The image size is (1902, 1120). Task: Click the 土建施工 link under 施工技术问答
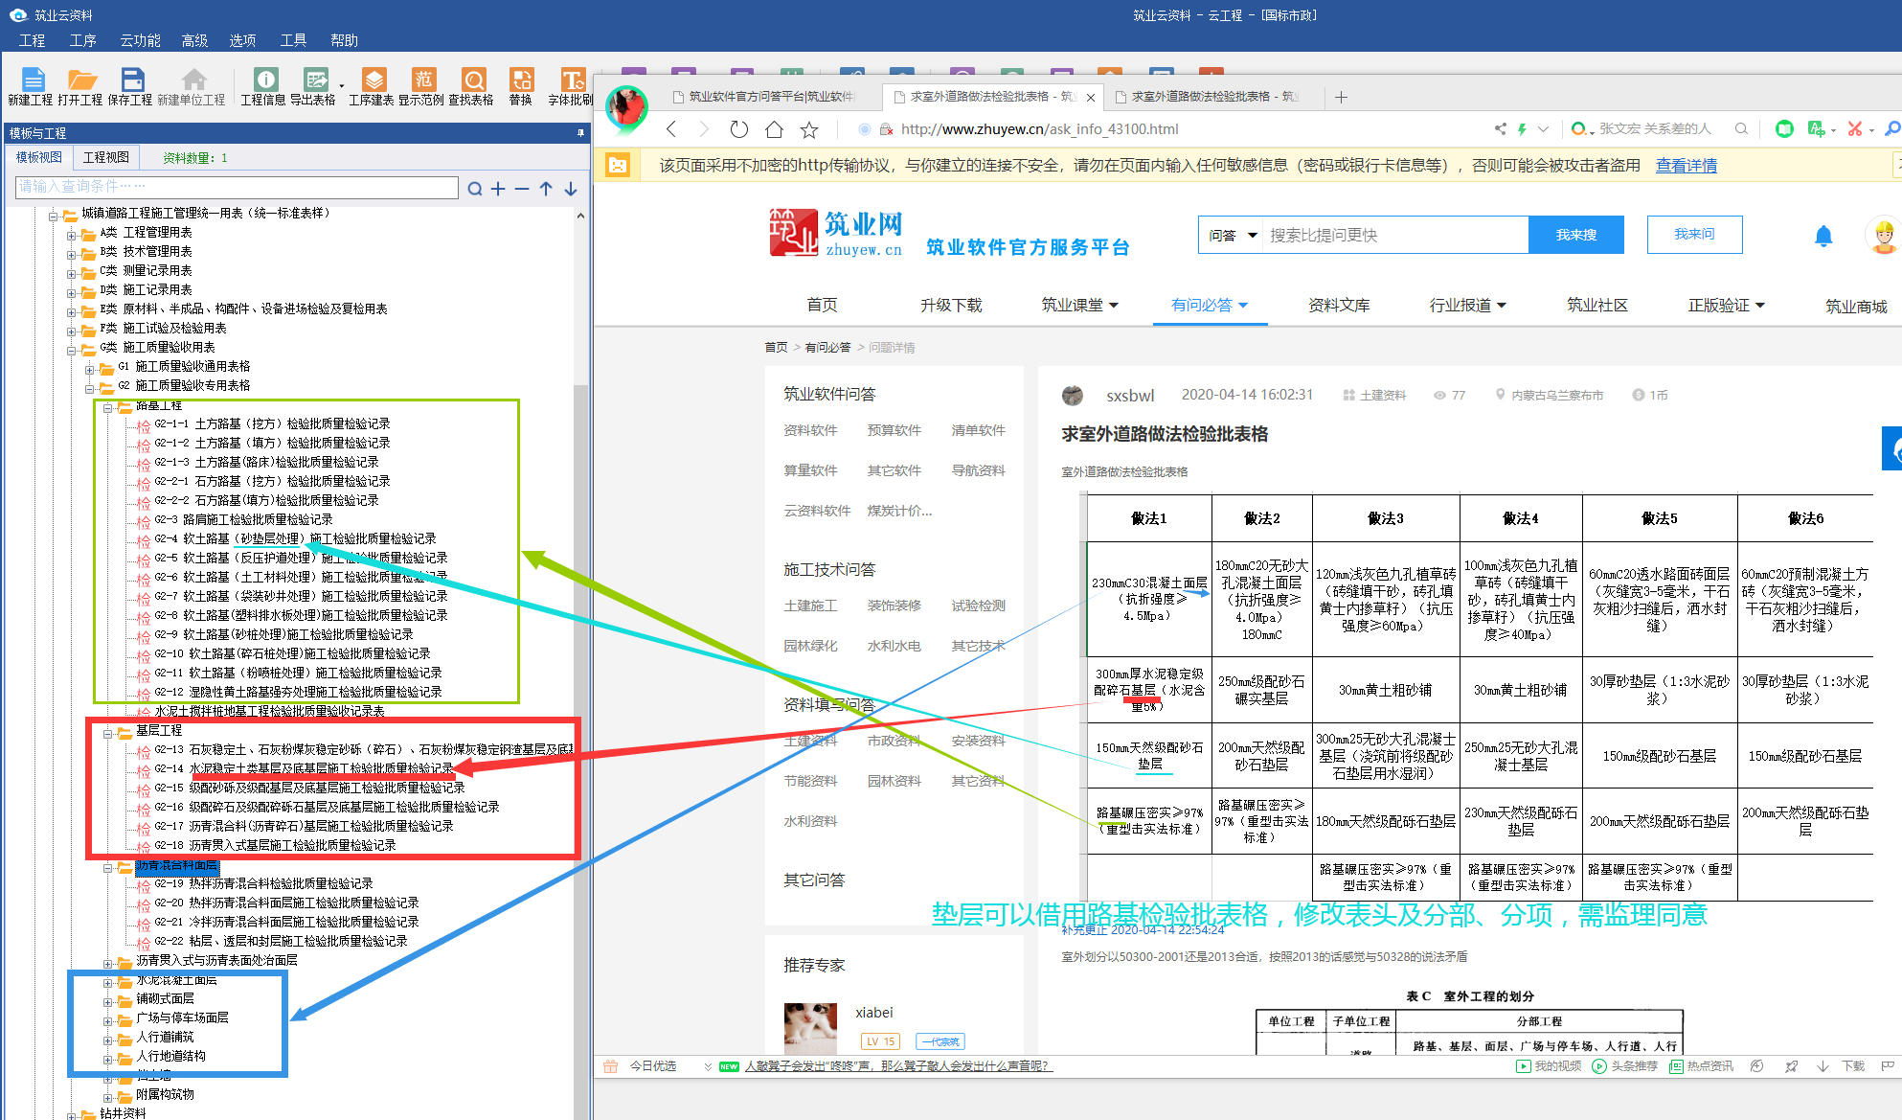[810, 606]
